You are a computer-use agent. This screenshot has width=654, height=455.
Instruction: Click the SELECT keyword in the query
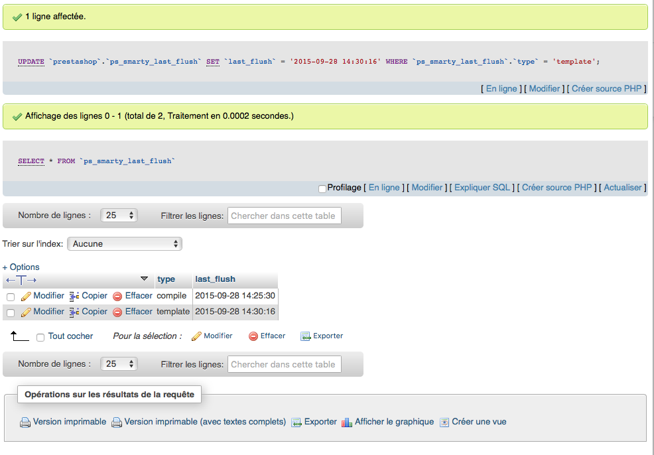click(31, 161)
